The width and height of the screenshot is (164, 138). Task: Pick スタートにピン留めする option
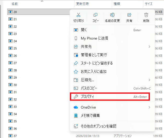(96, 63)
